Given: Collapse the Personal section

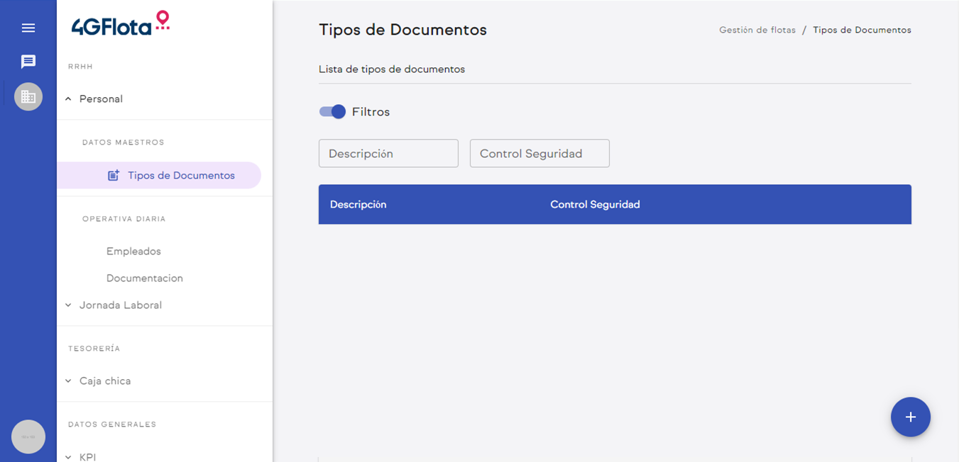Looking at the screenshot, I should click(69, 99).
